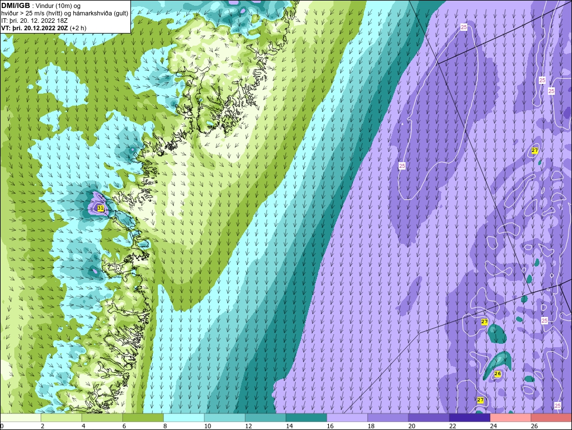Click the teal 12–14 m/s legend swatch
572x430 pixels.
(265, 417)
